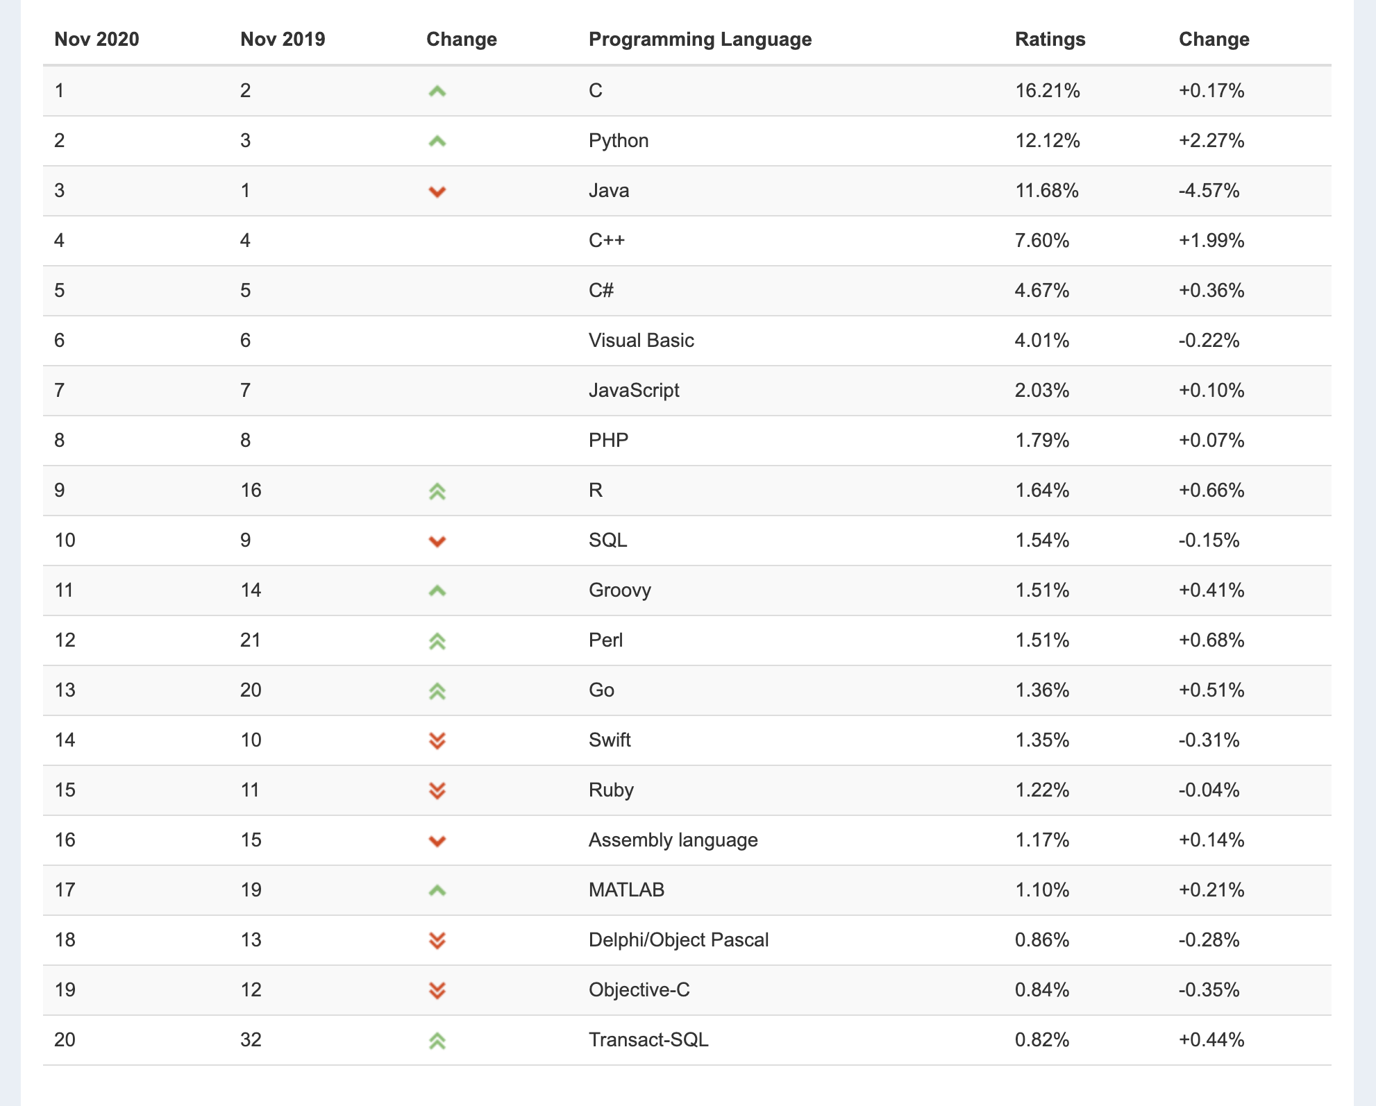Click the up arrow next to Groovy
Screen dimensions: 1376x1106
(x=437, y=590)
